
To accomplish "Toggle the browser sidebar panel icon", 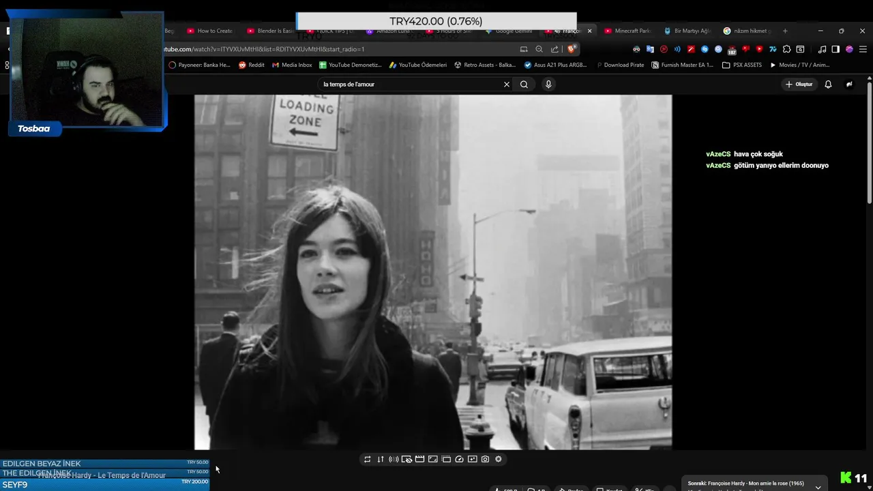I will [x=835, y=49].
